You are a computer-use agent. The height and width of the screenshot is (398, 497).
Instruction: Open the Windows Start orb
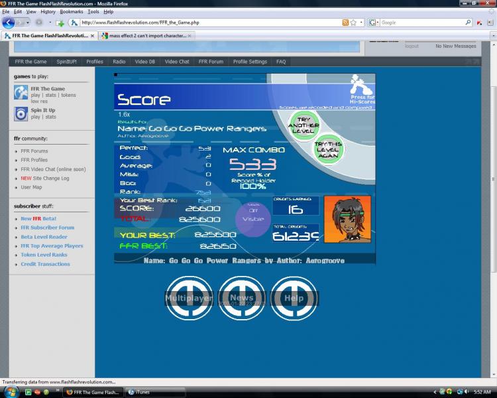pos(11,391)
